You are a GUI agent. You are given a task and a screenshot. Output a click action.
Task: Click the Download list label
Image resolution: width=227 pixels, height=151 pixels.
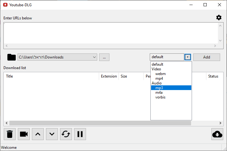(15, 68)
